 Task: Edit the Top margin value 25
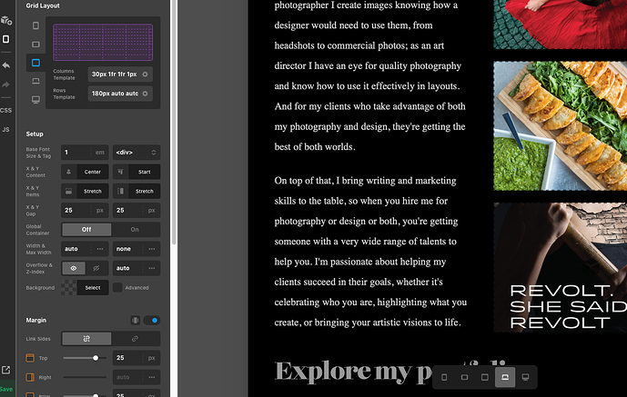(127, 358)
